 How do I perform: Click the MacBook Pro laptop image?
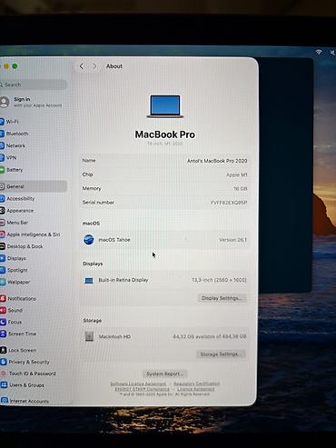pyautogui.click(x=165, y=106)
